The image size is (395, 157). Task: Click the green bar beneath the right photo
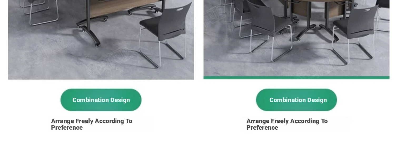[x=296, y=78]
